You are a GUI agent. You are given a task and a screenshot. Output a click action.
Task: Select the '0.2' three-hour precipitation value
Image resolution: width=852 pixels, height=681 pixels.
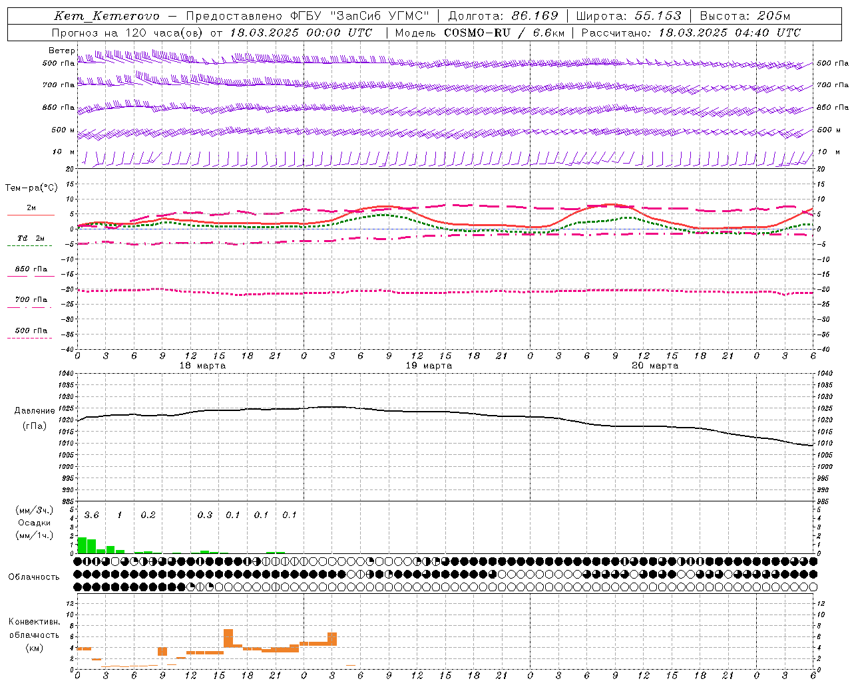(148, 515)
